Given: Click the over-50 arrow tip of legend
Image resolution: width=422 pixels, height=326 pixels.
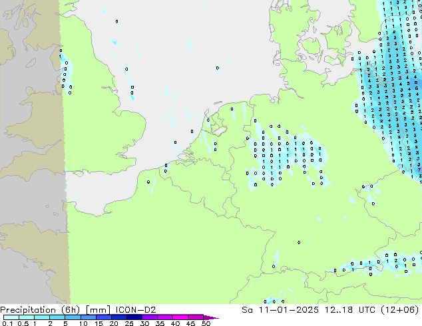Looking at the screenshot, I should pos(211,317).
